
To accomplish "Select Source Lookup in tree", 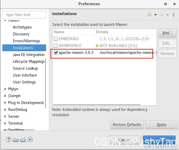I will tap(25, 68).
